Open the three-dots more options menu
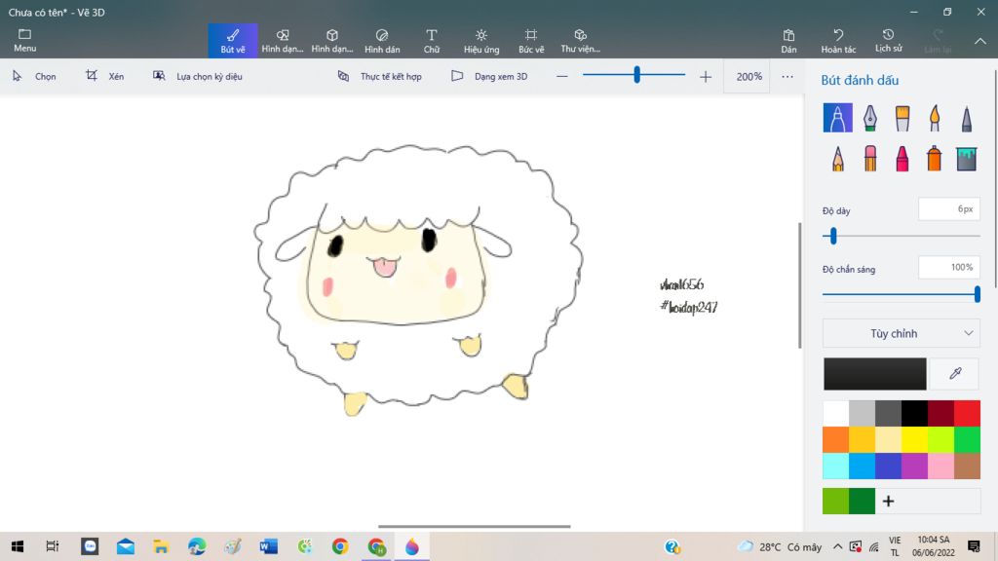 coord(787,76)
